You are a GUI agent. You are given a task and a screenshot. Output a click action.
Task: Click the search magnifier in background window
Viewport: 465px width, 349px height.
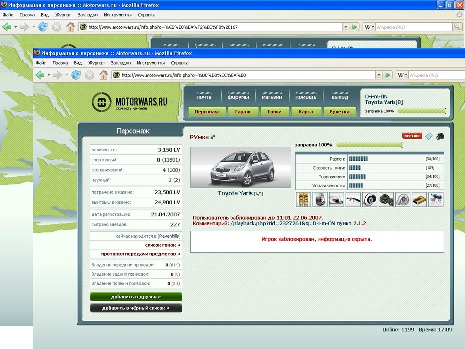(457, 27)
